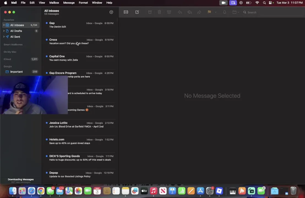
Task: Open Google Chrome from the Dock
Action: pyautogui.click(x=41, y=191)
